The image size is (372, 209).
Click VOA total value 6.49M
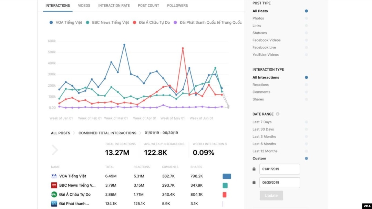click(x=111, y=176)
